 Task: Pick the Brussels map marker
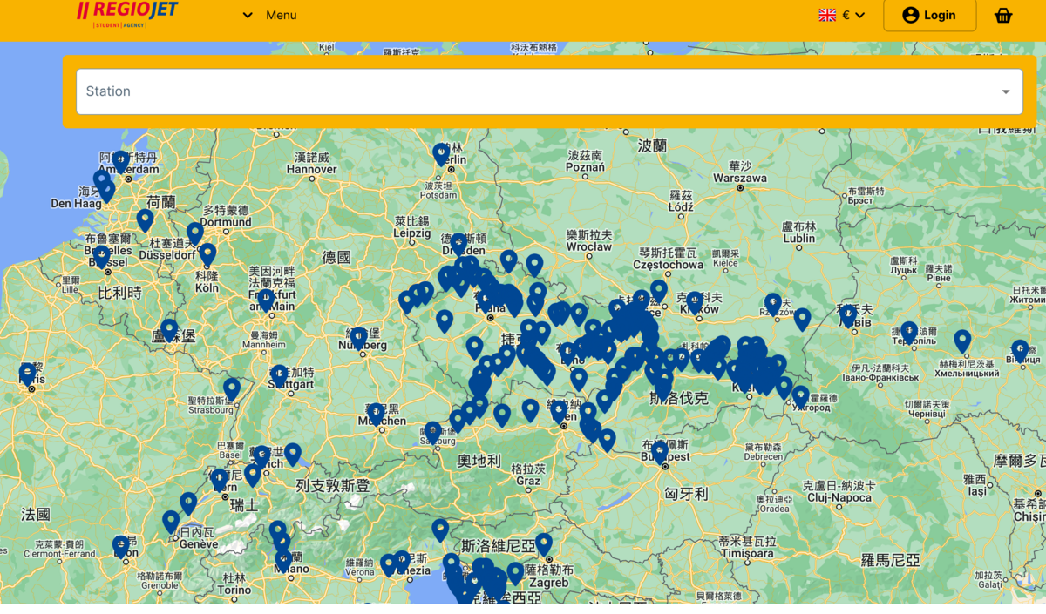[102, 256]
